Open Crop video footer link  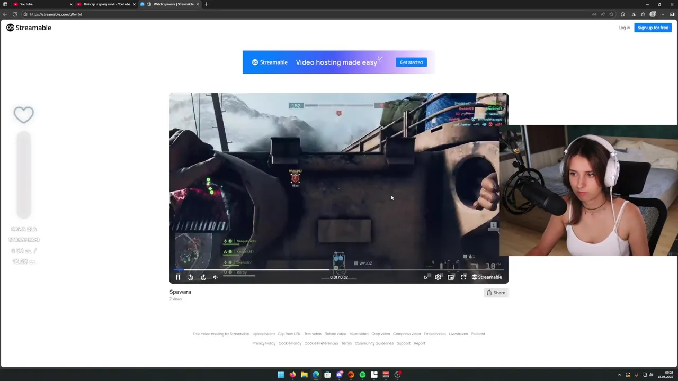click(x=381, y=334)
